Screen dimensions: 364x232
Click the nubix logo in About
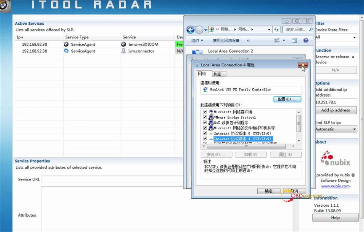pos(336,158)
